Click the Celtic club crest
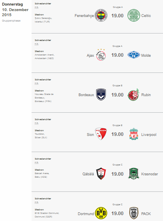The height and width of the screenshot is (221, 163). pos(134,15)
